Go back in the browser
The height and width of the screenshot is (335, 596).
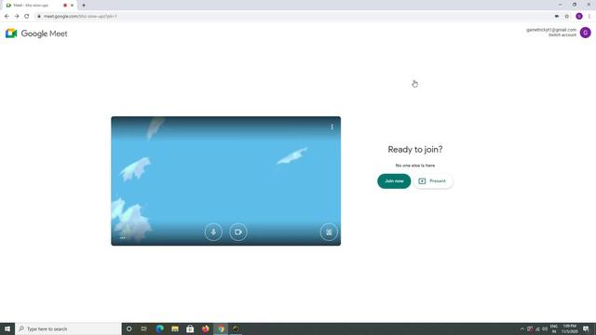[x=7, y=17]
